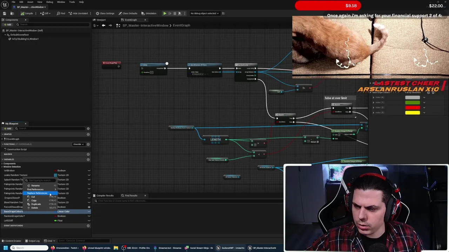Image resolution: width=449 pixels, height=252 pixels.
Task: Toggle Hide Unrelated nodes
Action: click(78, 13)
